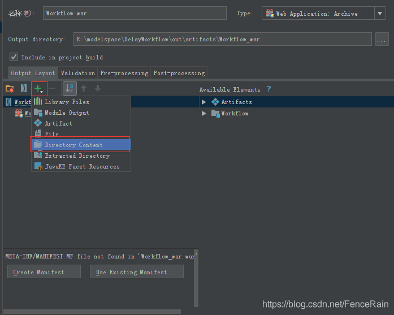
Task: Select the Output Layout tab
Action: 33,73
